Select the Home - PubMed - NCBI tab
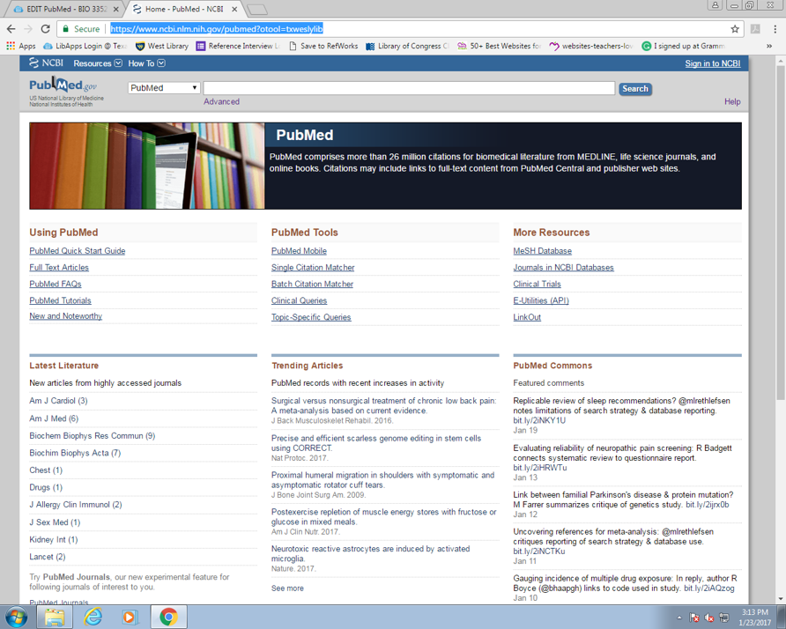The width and height of the screenshot is (786, 629). [x=183, y=9]
